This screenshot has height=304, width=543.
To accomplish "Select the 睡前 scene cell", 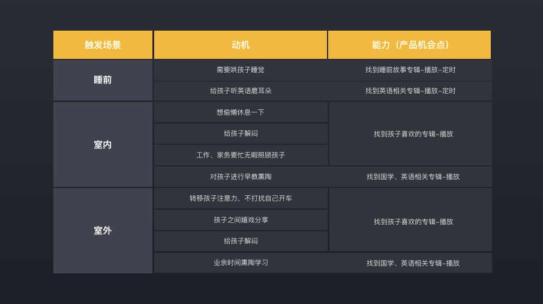I will [x=103, y=80].
